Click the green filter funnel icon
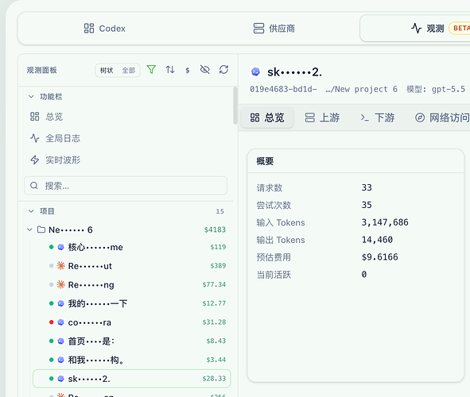The height and width of the screenshot is (397, 470). pos(151,70)
